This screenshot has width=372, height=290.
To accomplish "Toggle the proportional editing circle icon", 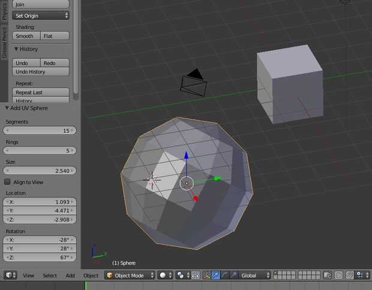I will pyautogui.click(x=338, y=275).
